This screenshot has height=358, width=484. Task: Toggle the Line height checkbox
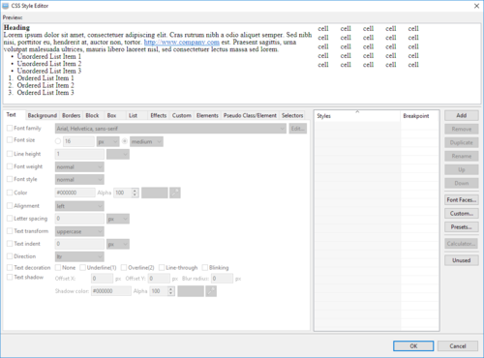[10, 154]
